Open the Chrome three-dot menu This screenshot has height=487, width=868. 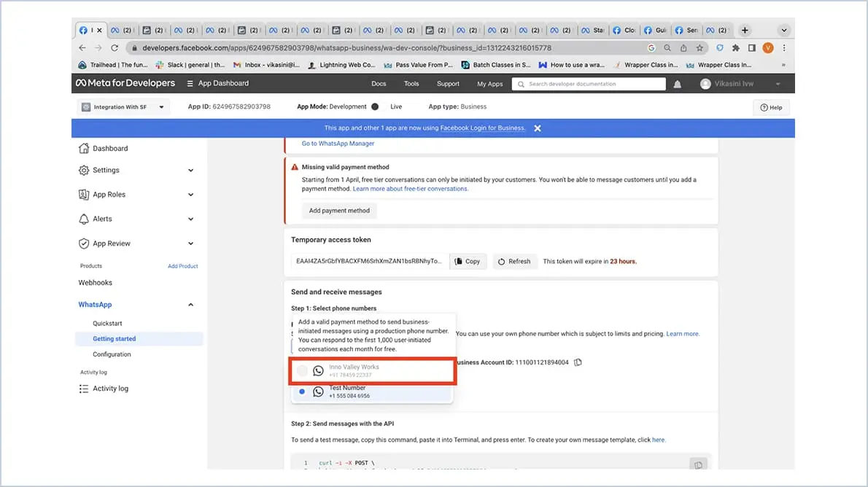coord(784,48)
